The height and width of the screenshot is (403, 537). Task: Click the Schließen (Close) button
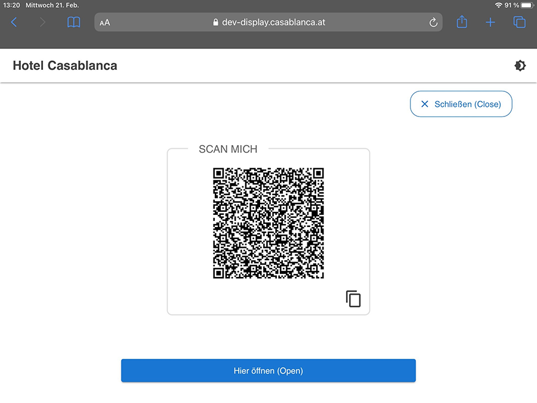point(461,104)
